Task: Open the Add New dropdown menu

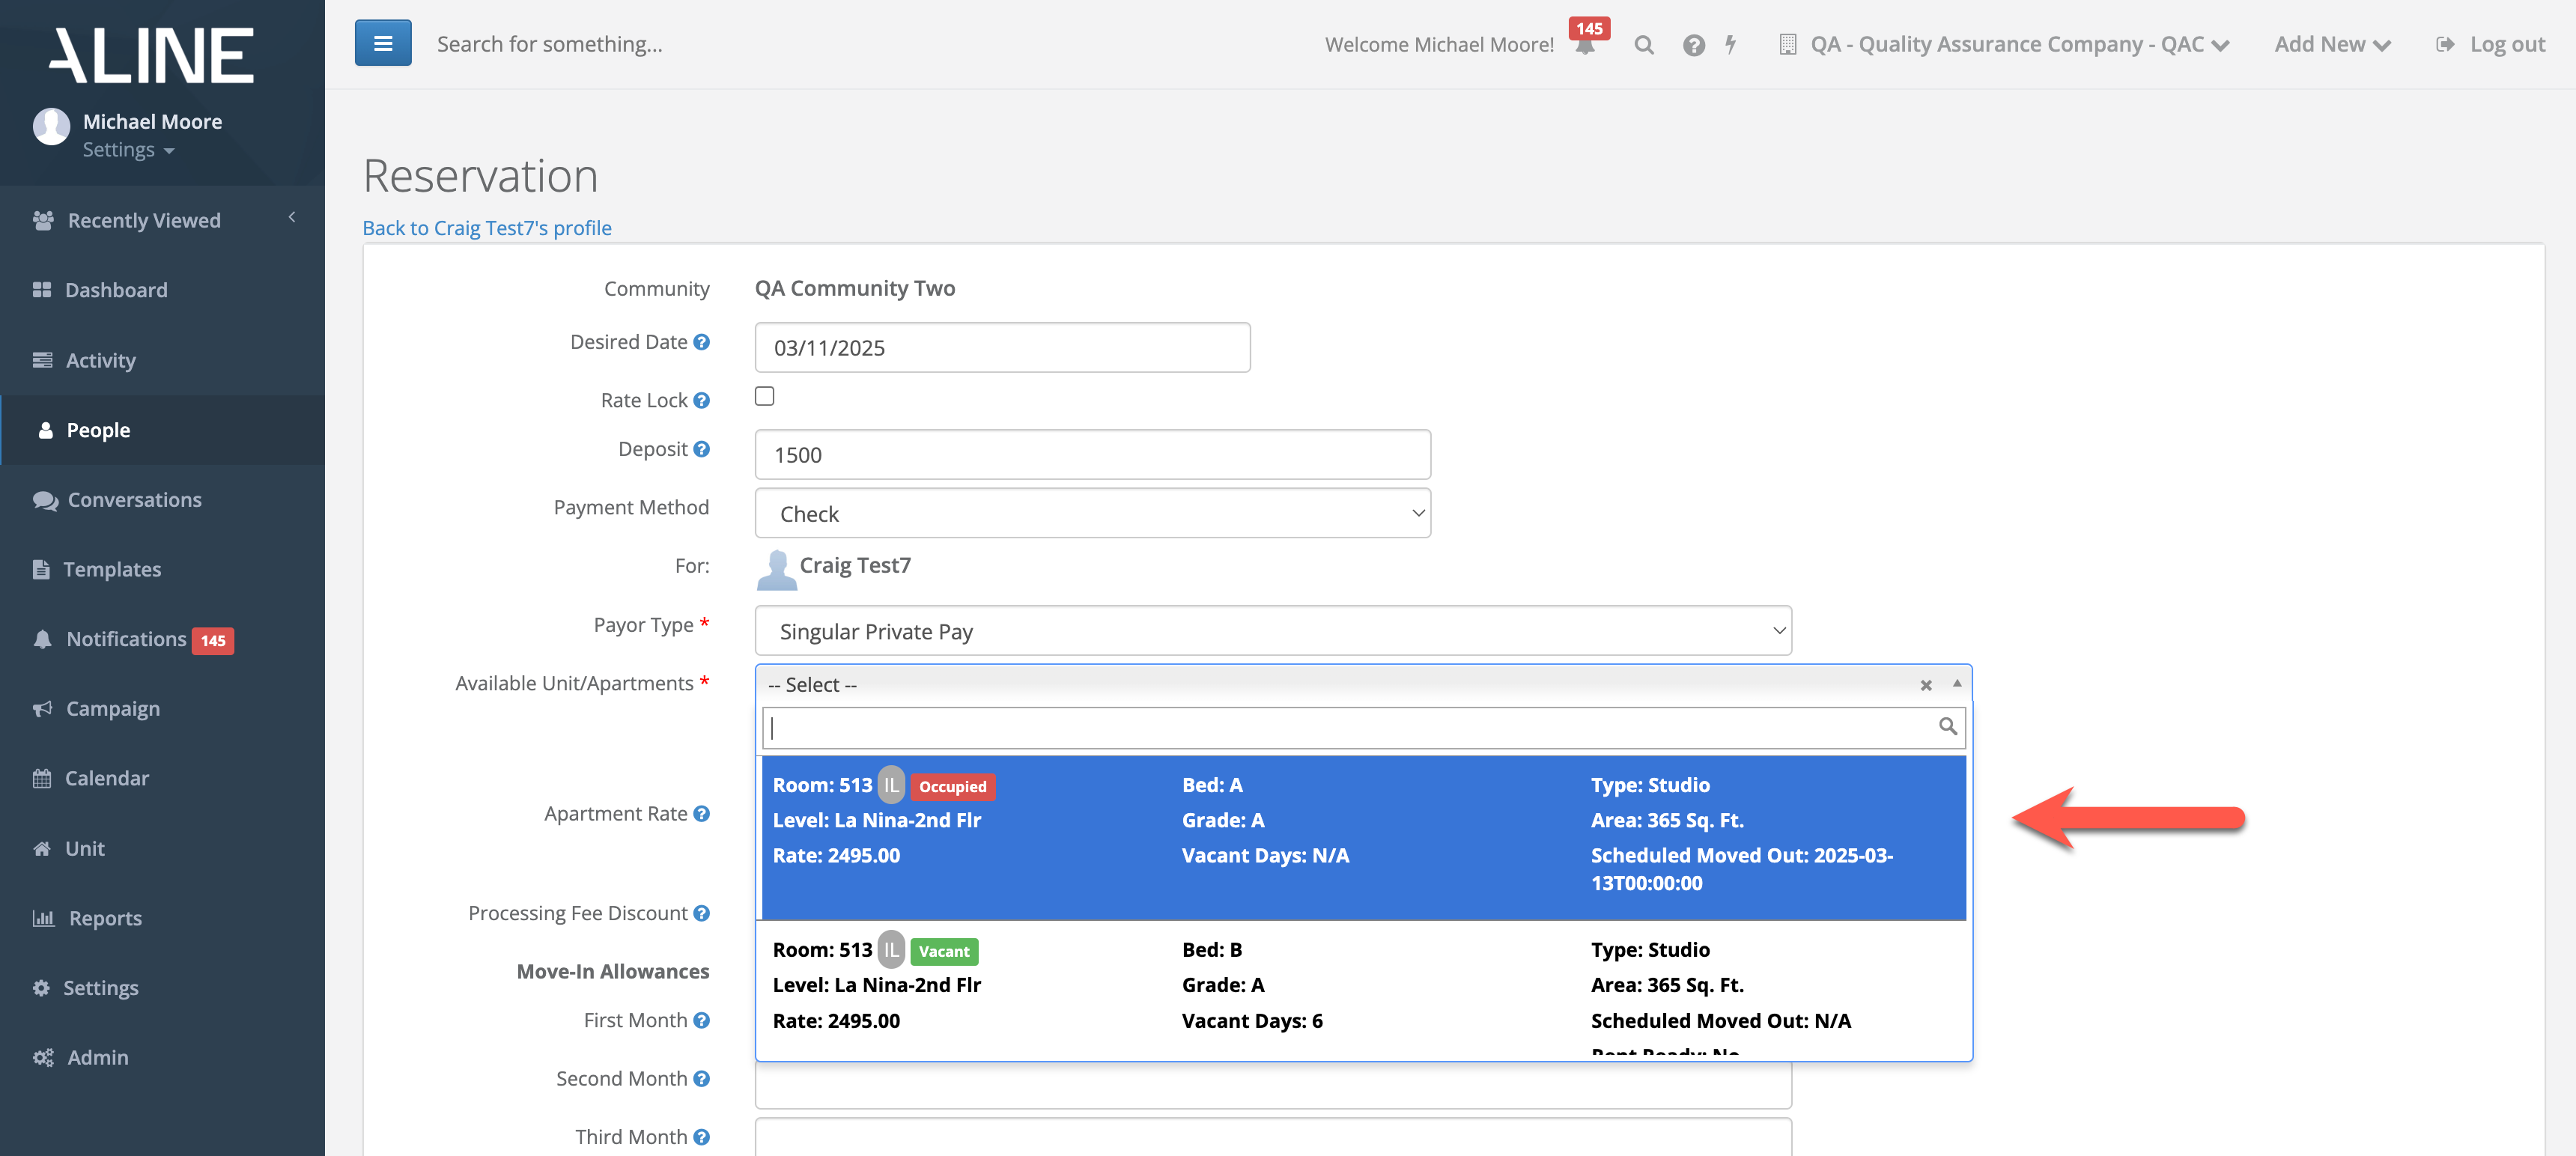Action: coord(2331,45)
